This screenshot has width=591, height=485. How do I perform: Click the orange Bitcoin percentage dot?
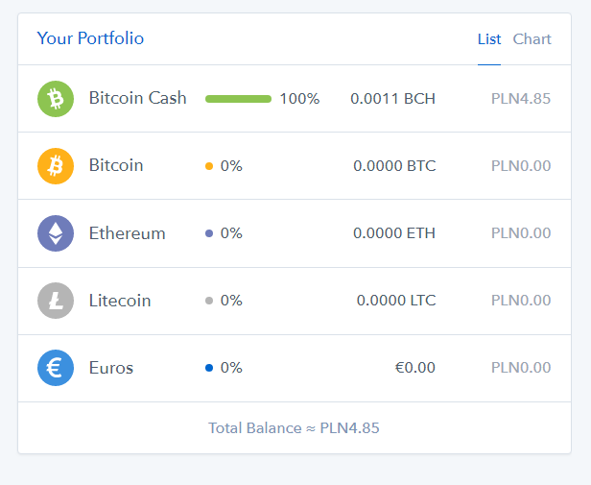point(209,166)
